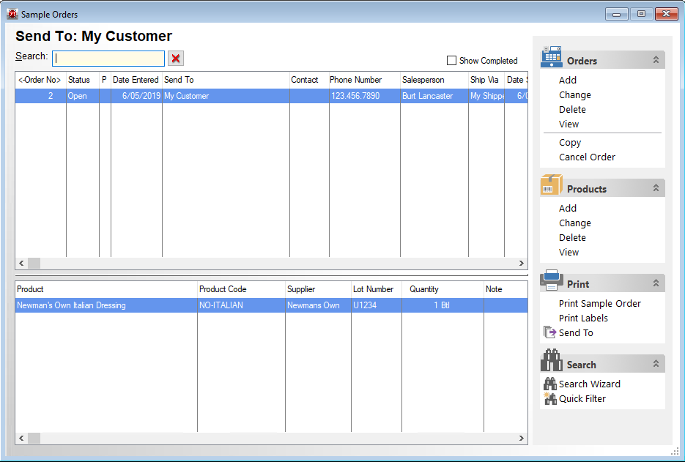The width and height of the screenshot is (685, 462).
Task: Click Add under Products
Action: pyautogui.click(x=568, y=208)
